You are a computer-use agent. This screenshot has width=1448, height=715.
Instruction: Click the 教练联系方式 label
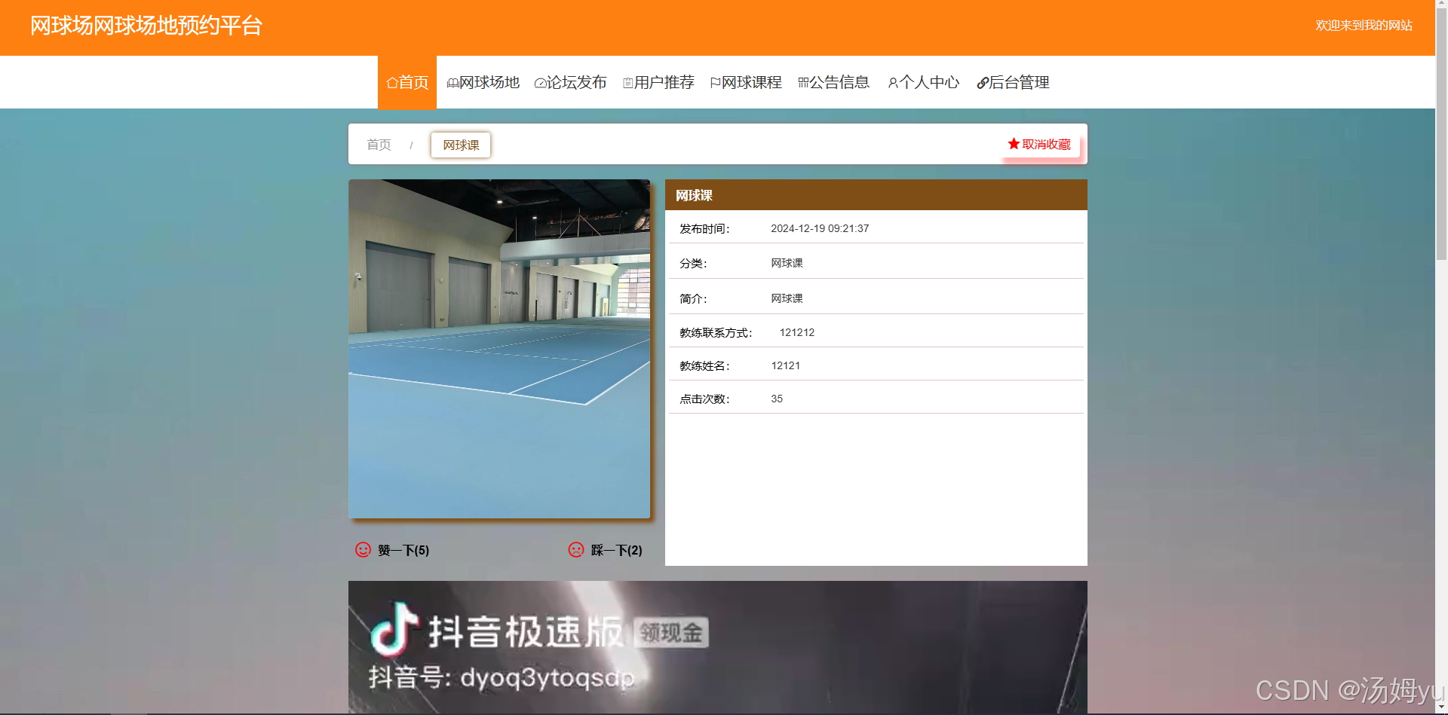(716, 332)
